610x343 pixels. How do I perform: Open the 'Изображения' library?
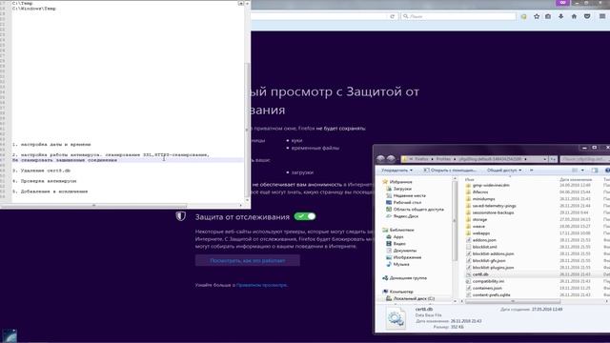pos(407,257)
